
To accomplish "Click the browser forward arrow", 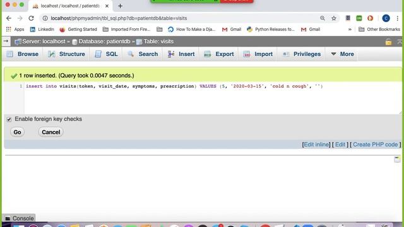I will pyautogui.click(x=20, y=18).
